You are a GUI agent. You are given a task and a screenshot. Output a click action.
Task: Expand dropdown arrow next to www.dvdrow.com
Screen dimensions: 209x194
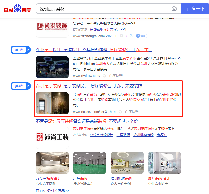click(x=104, y=76)
